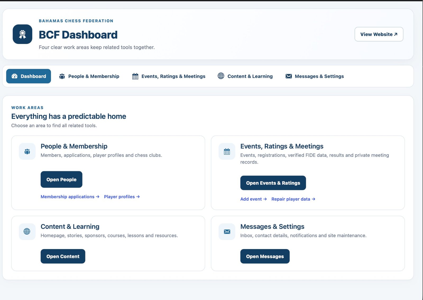Click the Content & Learning card title
The width and height of the screenshot is (423, 300).
coord(70,226)
